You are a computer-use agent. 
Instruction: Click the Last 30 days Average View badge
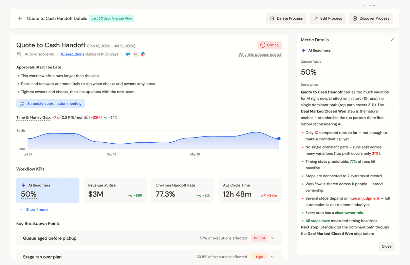tap(112, 19)
